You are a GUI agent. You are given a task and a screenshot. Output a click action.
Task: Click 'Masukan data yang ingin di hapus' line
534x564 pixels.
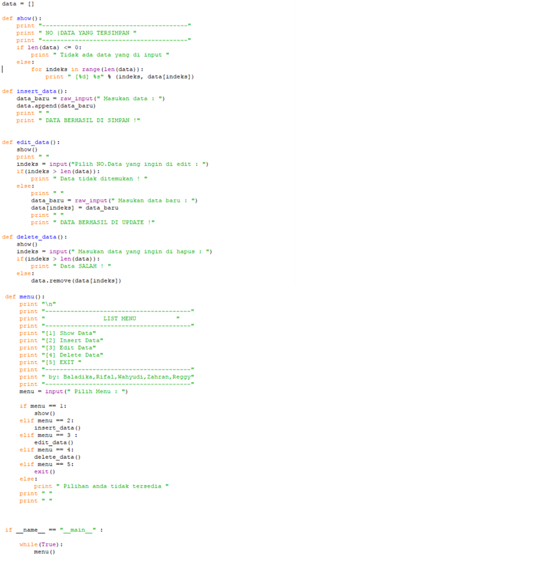pyautogui.click(x=114, y=252)
